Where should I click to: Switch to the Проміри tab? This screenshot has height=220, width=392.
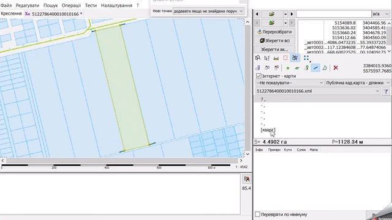tap(274, 150)
